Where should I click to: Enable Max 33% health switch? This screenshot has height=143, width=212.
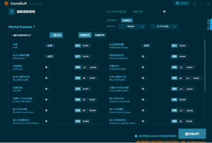144,78
